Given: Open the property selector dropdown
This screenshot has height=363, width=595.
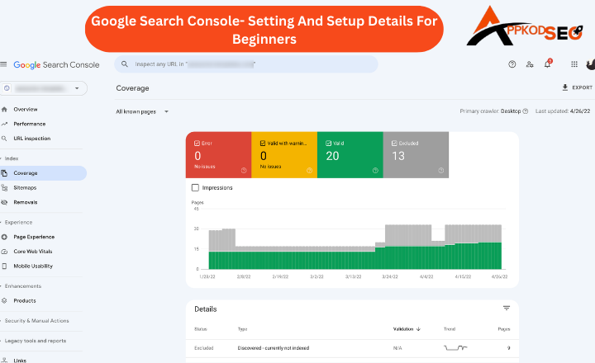Looking at the screenshot, I should [44, 88].
